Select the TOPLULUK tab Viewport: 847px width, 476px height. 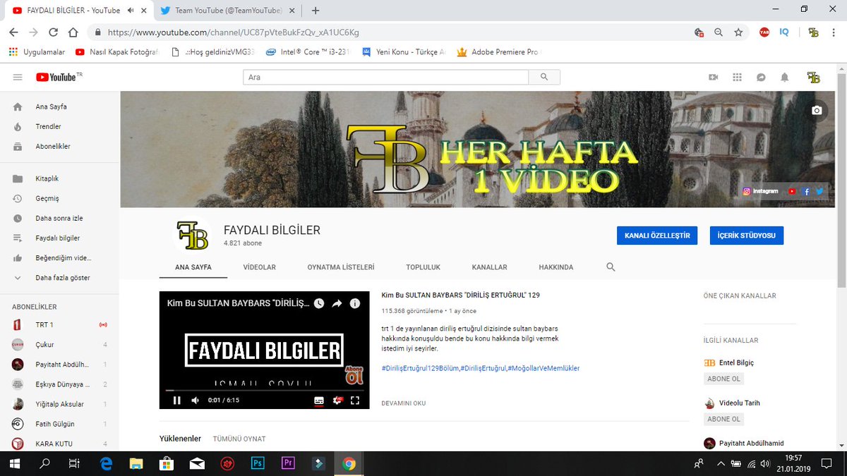[423, 267]
